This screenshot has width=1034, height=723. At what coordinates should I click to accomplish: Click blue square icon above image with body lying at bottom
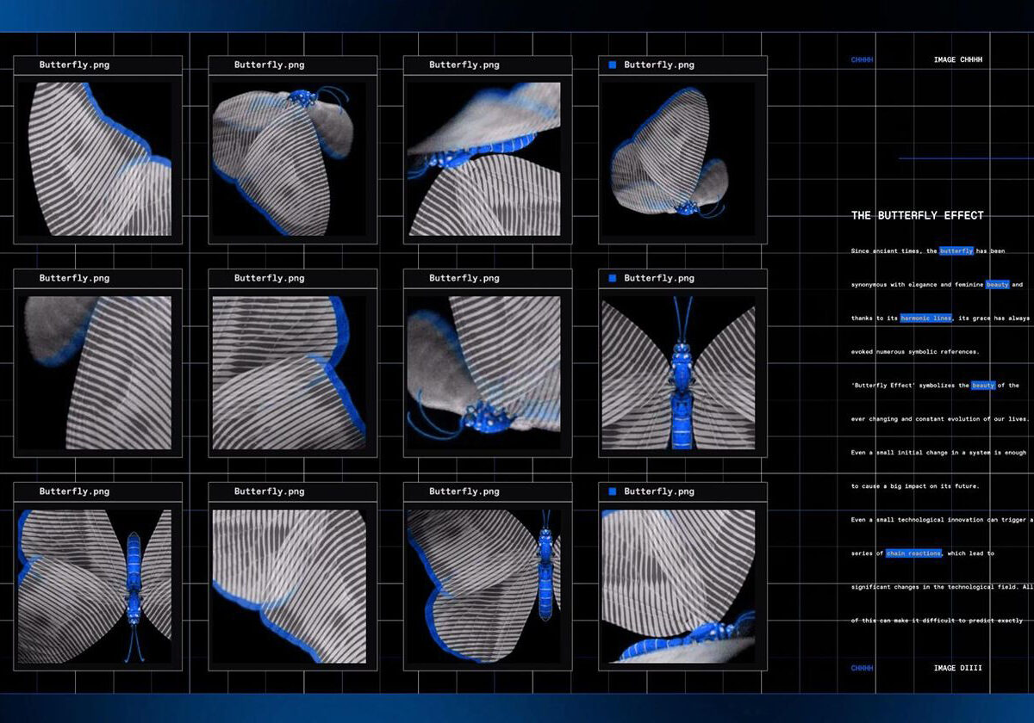coord(612,491)
